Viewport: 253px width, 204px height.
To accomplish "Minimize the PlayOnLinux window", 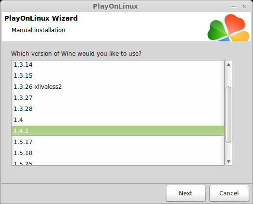I will coord(233,7).
